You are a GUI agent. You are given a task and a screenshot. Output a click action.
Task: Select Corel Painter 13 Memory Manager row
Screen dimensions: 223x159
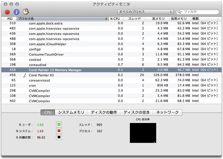(112, 70)
